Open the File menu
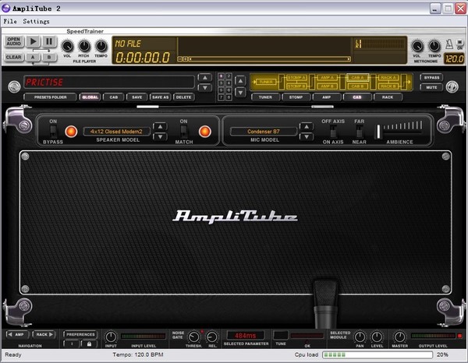The image size is (468, 363). click(x=10, y=21)
